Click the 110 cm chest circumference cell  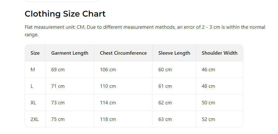(x=108, y=86)
